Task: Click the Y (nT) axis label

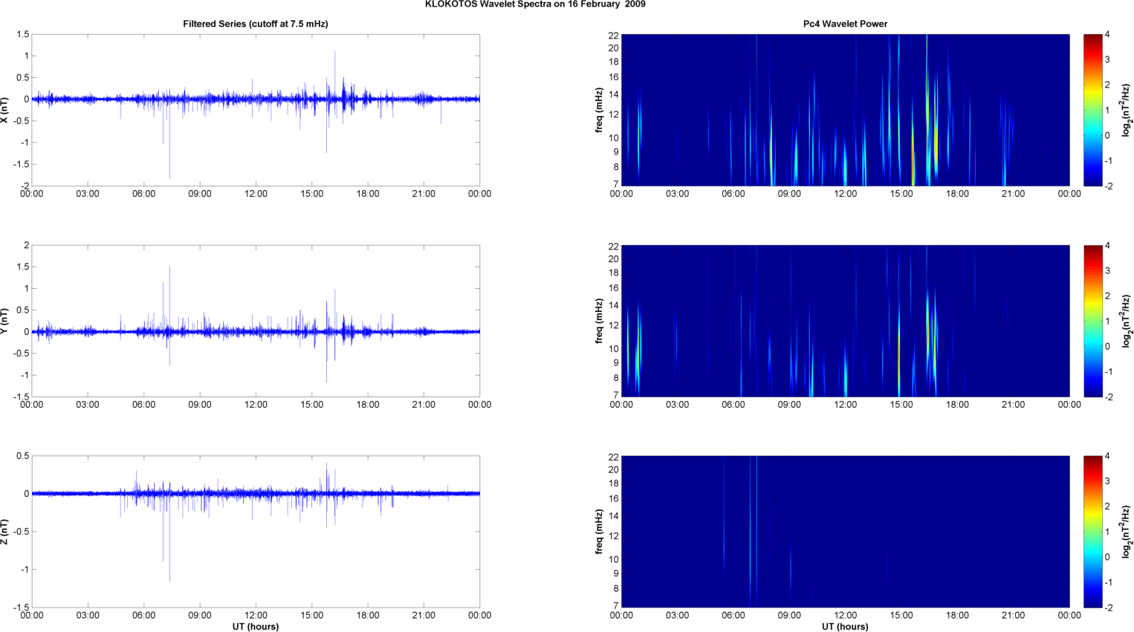Action: (5, 321)
